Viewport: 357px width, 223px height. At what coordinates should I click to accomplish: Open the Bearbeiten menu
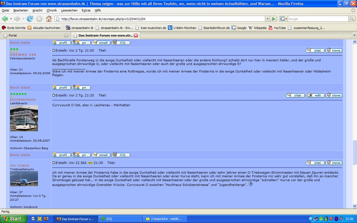pos(21,10)
